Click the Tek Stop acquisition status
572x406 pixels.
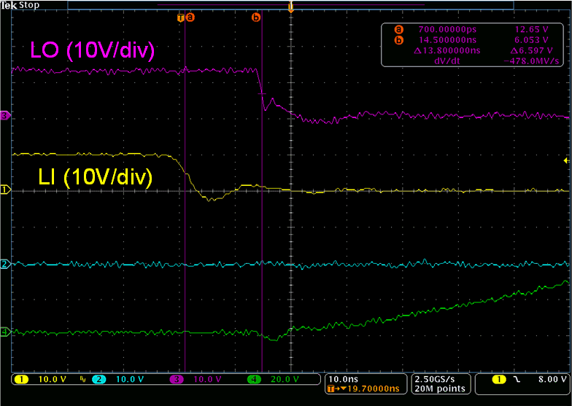click(20, 4)
